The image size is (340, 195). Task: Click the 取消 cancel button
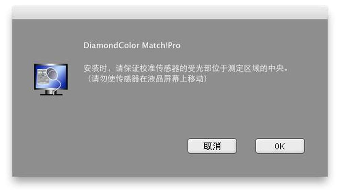(212, 146)
